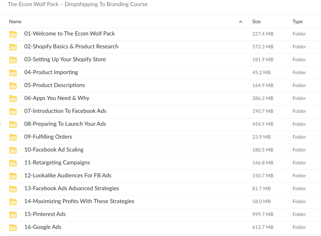
Task: Click the course title at the top
Action: coord(77,4)
